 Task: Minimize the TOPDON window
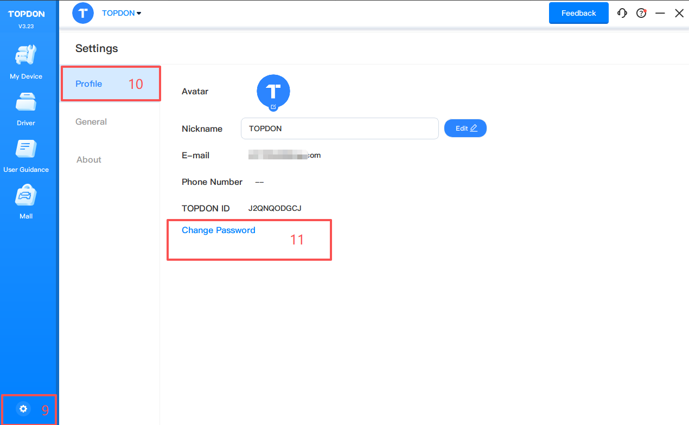(x=660, y=13)
